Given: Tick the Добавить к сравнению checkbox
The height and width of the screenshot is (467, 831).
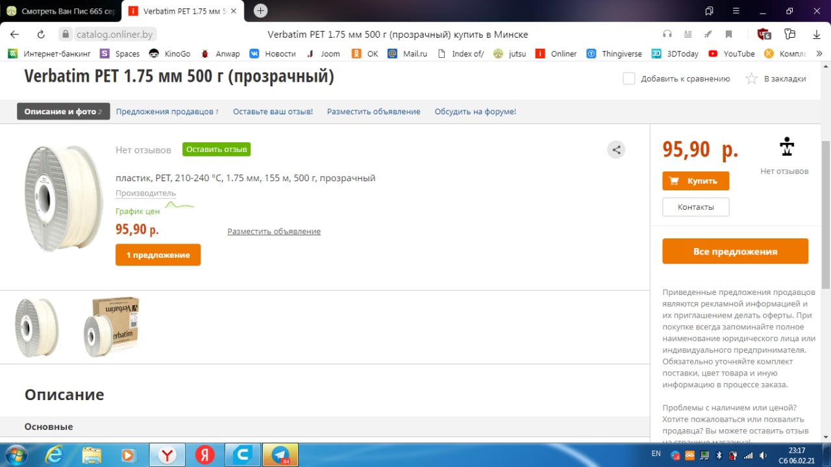Looking at the screenshot, I should coord(628,79).
